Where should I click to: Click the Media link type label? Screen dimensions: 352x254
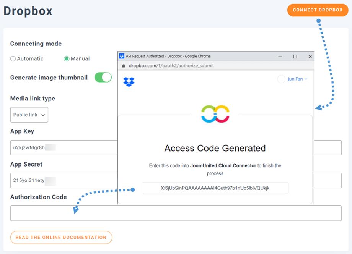33,99
